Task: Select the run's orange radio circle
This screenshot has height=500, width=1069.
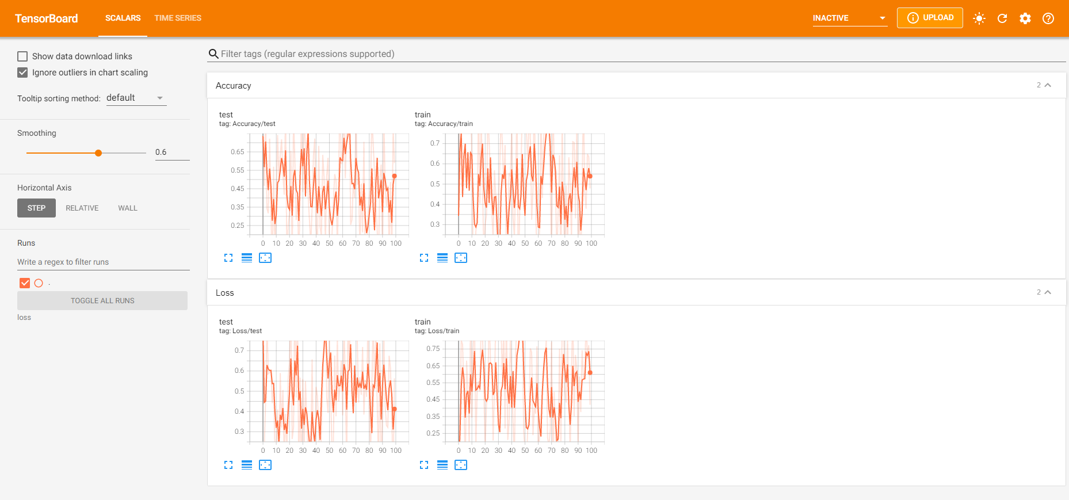Action: [x=39, y=283]
